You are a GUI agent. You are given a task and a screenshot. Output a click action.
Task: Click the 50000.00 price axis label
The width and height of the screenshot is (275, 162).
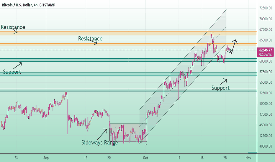[266, 104]
